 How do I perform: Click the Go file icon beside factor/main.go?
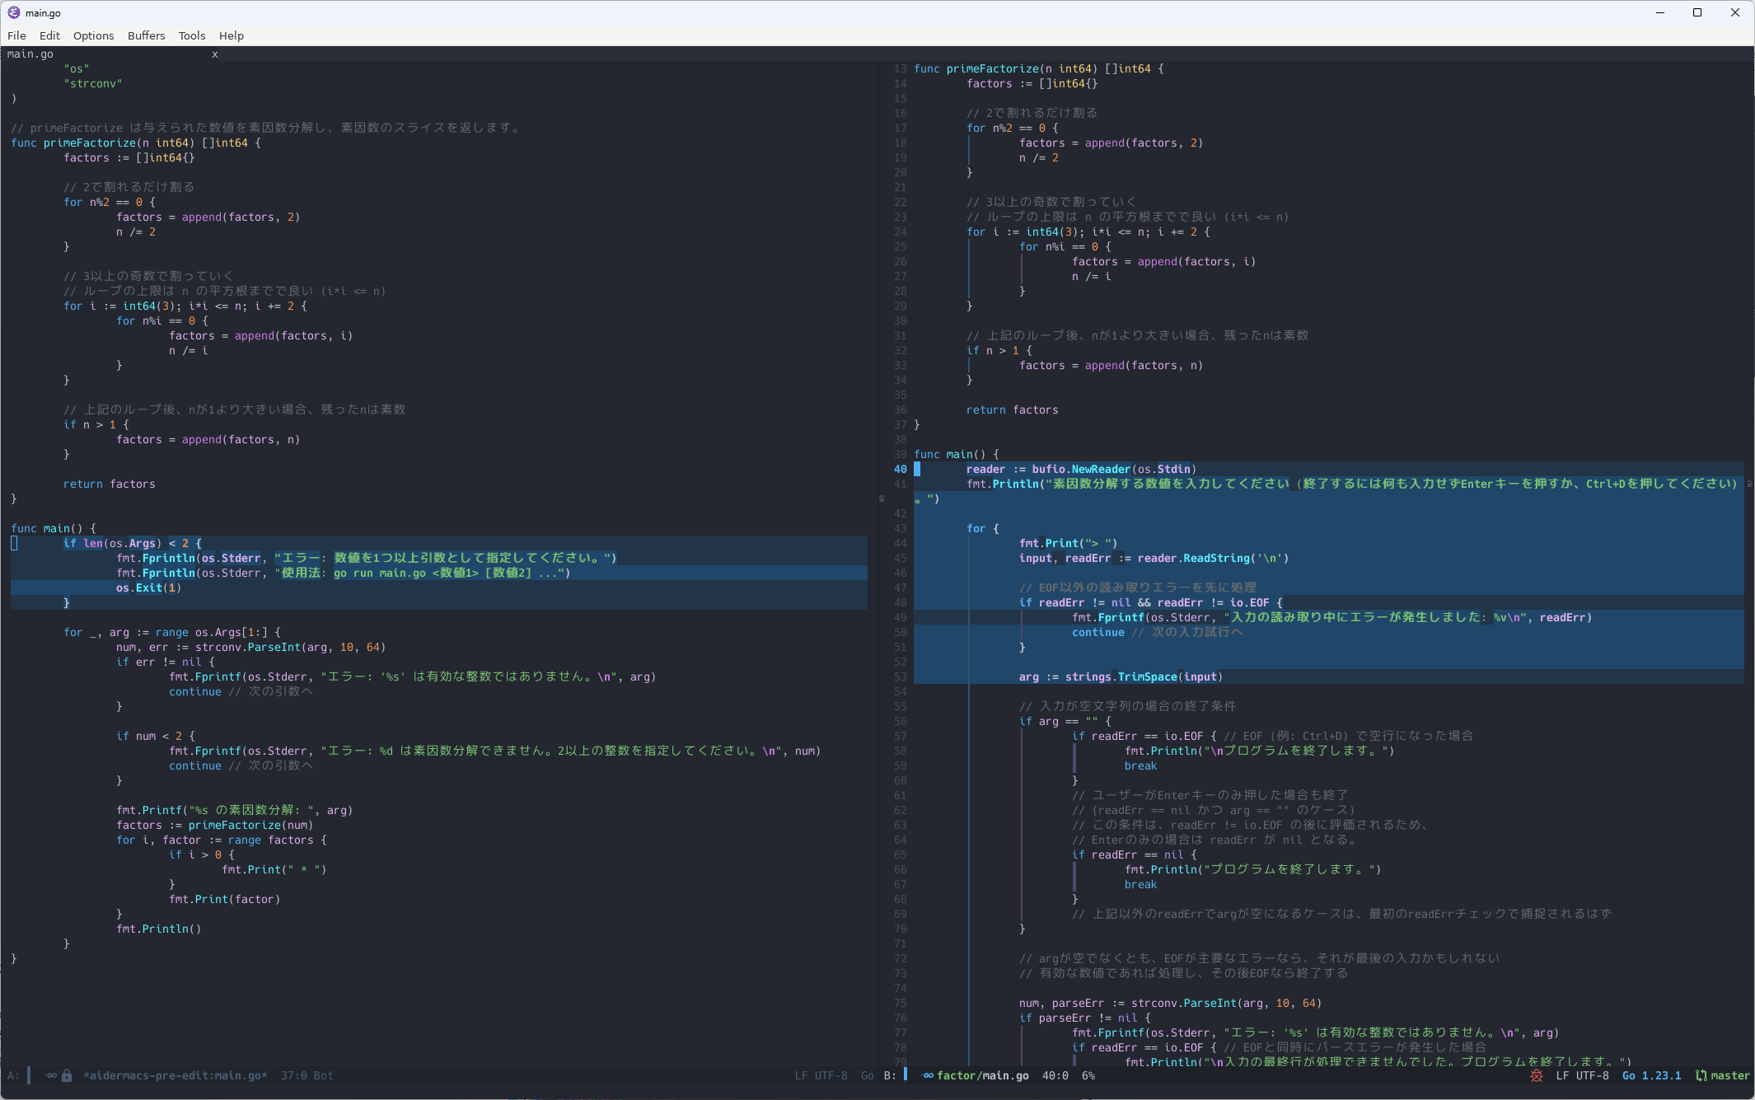928,1075
